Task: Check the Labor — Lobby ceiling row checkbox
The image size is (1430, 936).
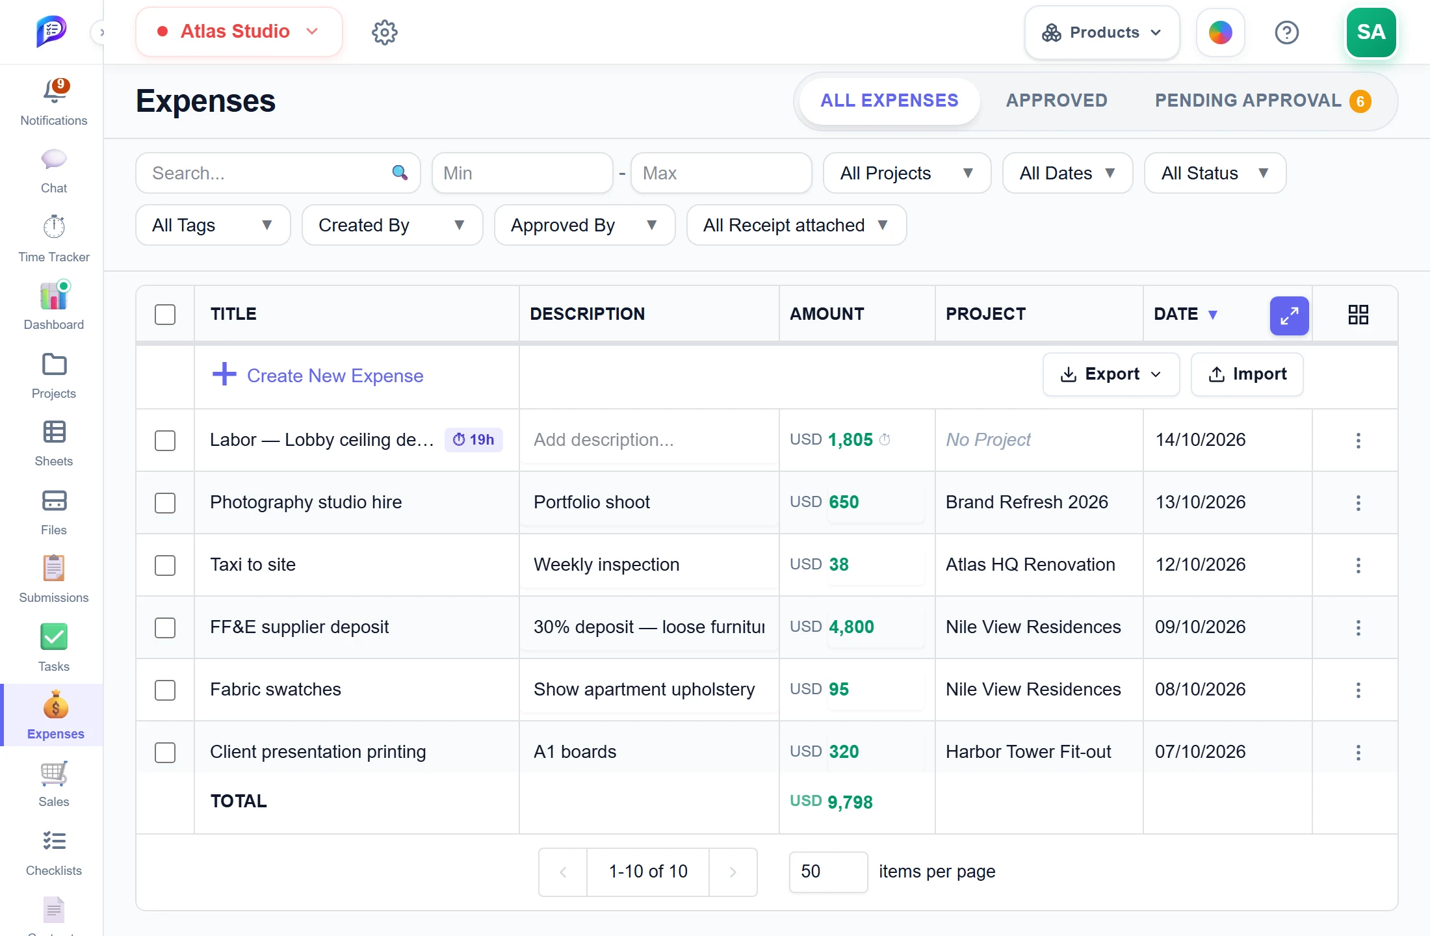Action: point(165,440)
